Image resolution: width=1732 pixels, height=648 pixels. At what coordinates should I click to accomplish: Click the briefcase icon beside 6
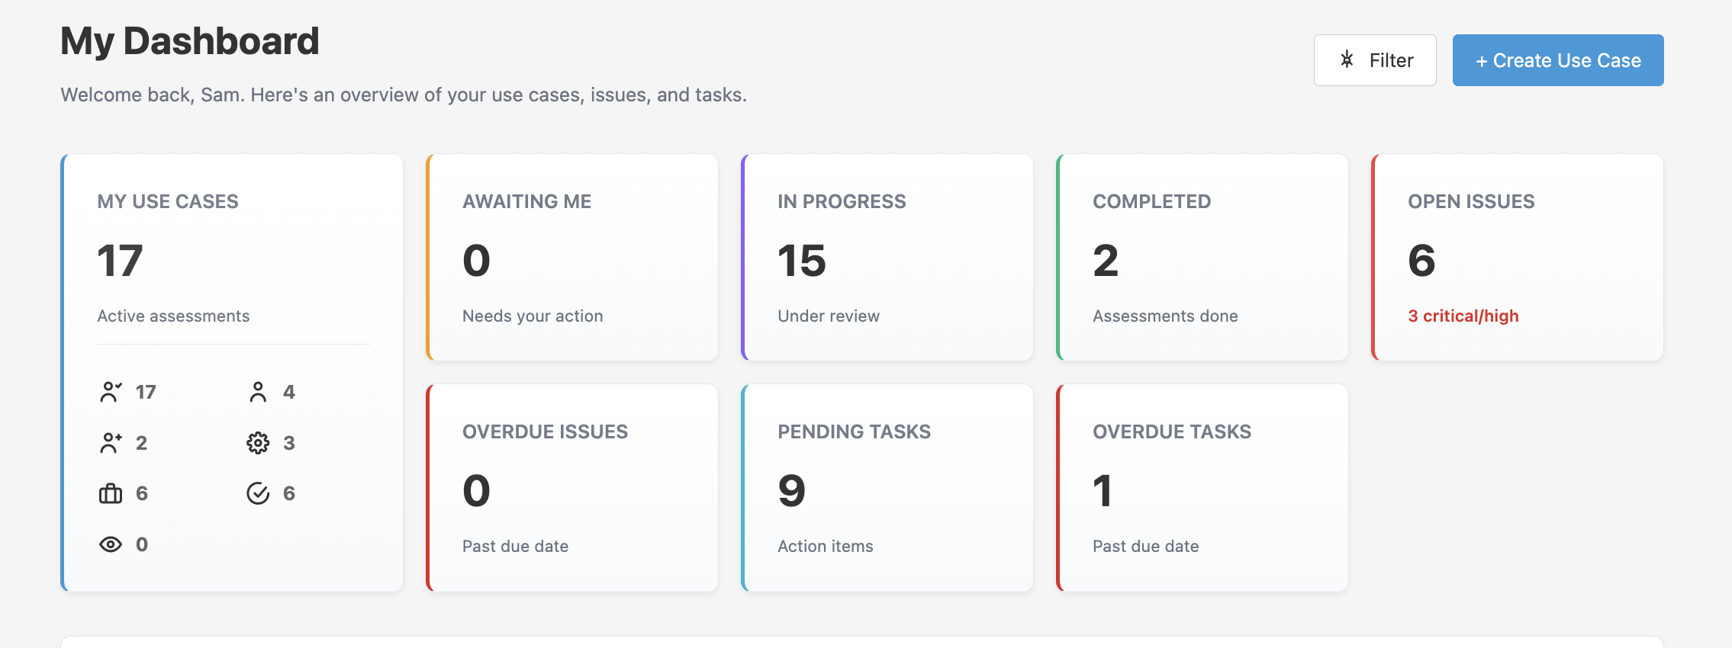click(111, 493)
